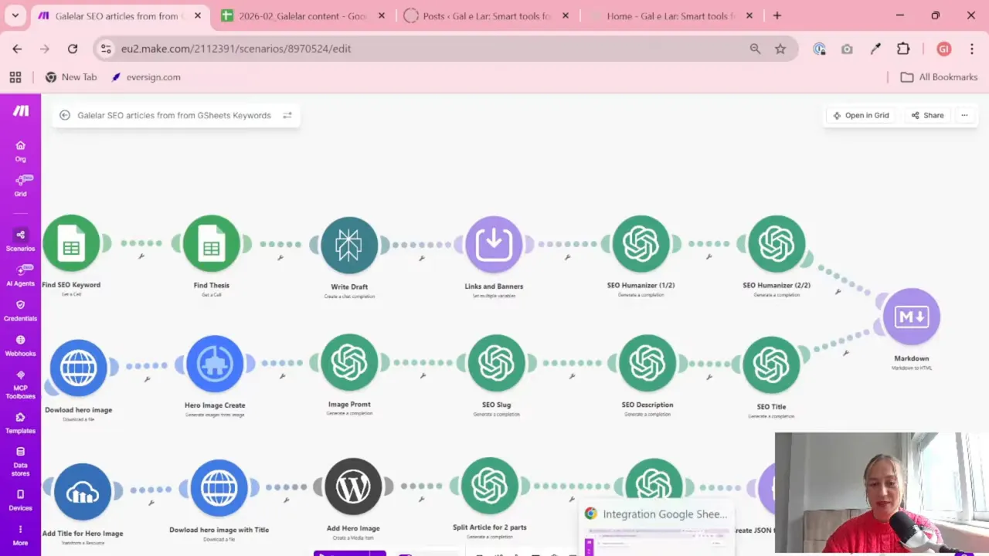
Task: Open the three-dot scenario menu
Action: tap(964, 115)
